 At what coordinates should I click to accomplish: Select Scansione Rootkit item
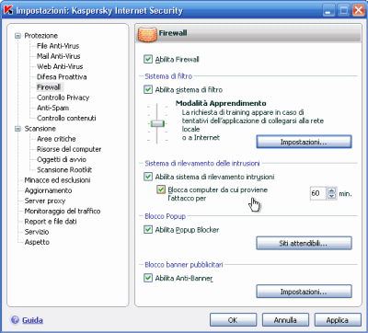[x=64, y=170]
